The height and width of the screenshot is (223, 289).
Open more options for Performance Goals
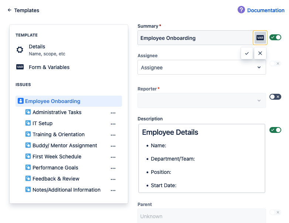pos(113,168)
